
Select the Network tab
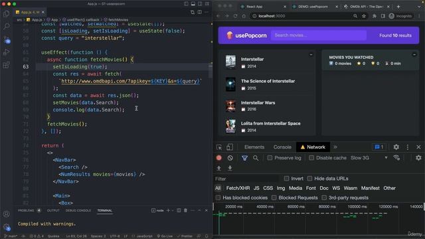[x=313, y=147]
